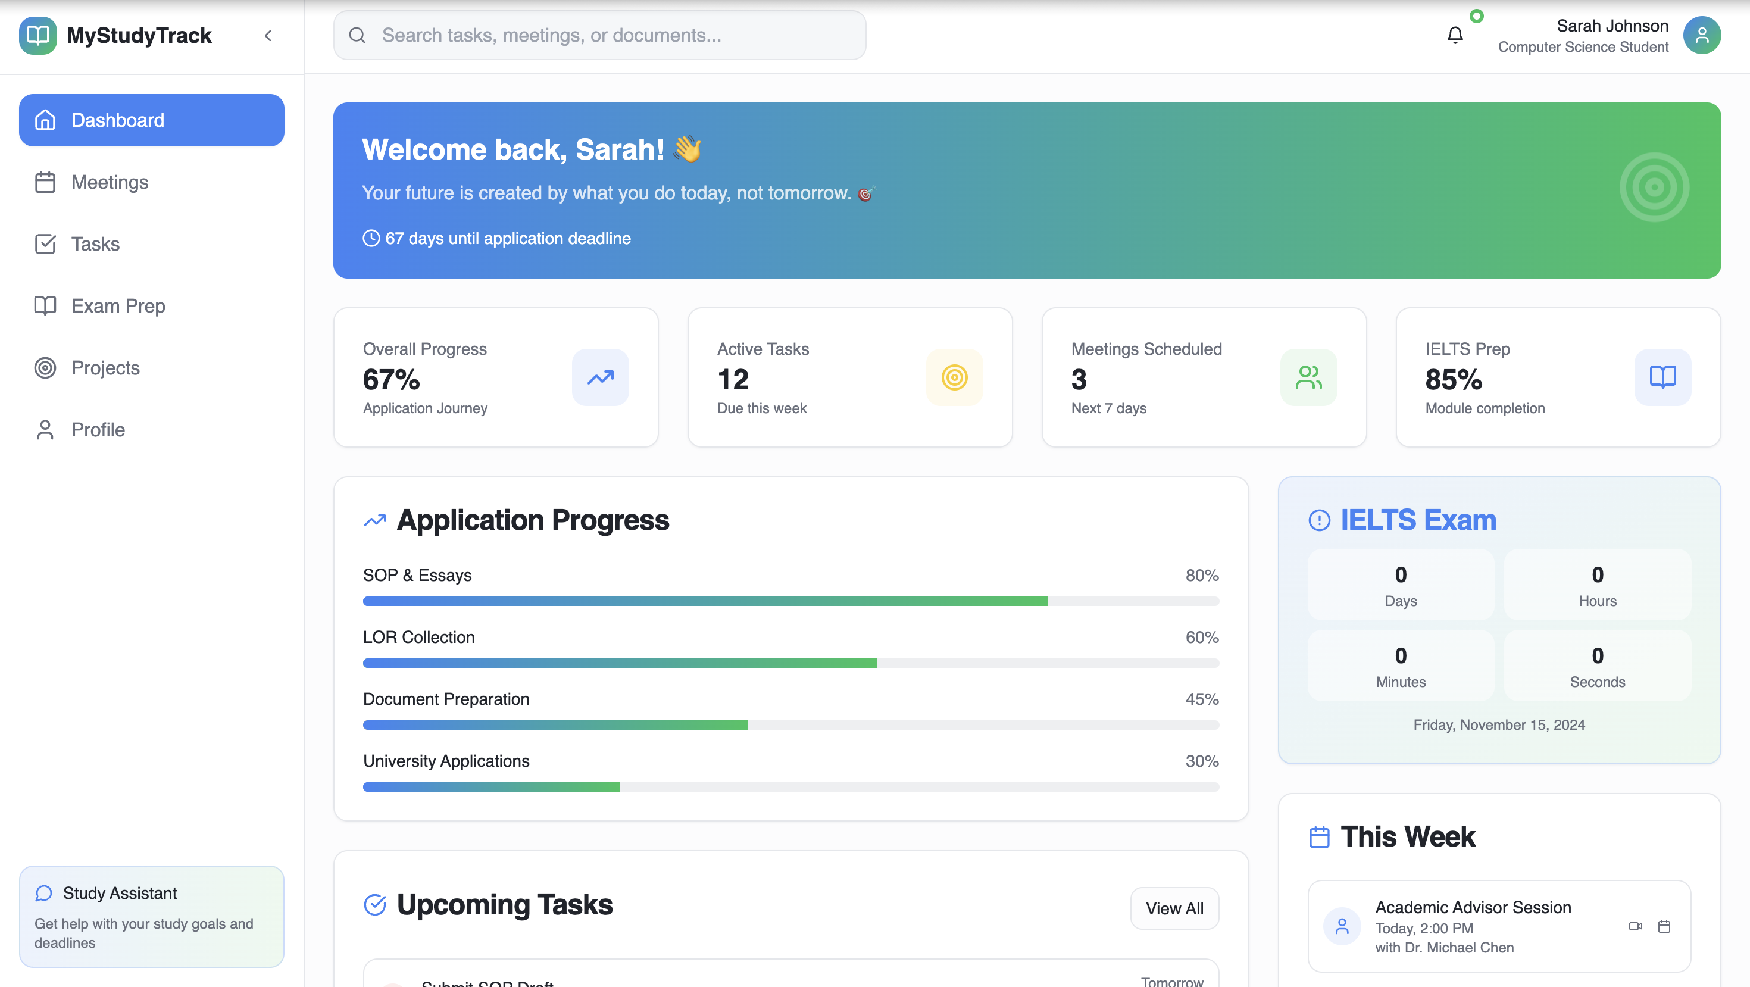1750x987 pixels.
Task: Click the IELTS Prep book icon
Action: [x=1662, y=377]
